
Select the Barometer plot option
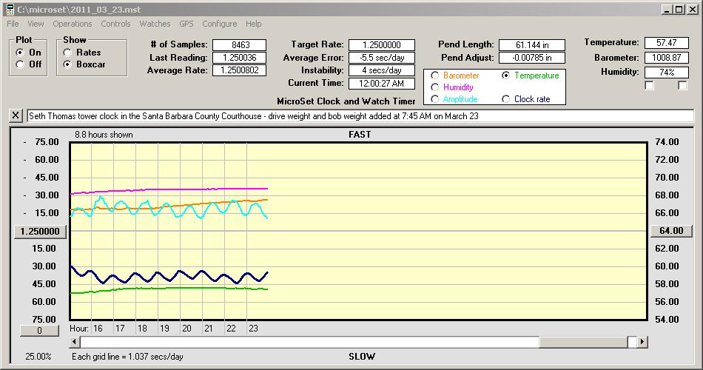click(434, 75)
